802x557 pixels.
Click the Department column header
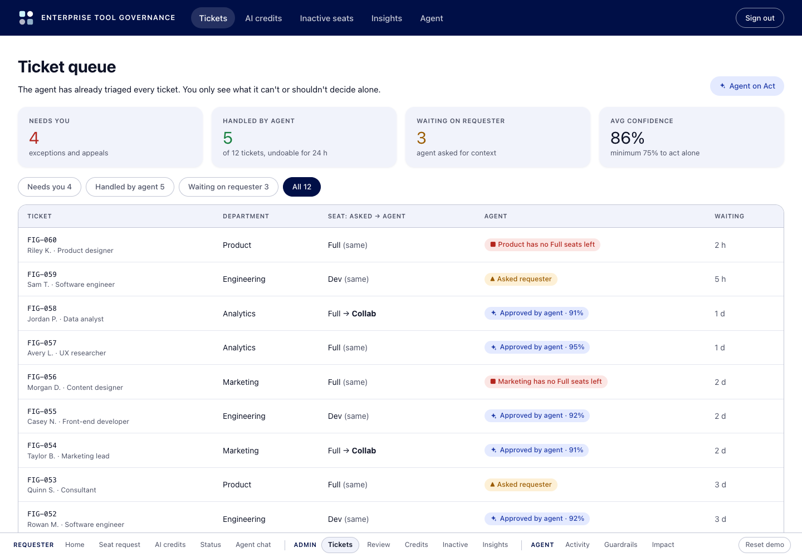[x=246, y=216]
